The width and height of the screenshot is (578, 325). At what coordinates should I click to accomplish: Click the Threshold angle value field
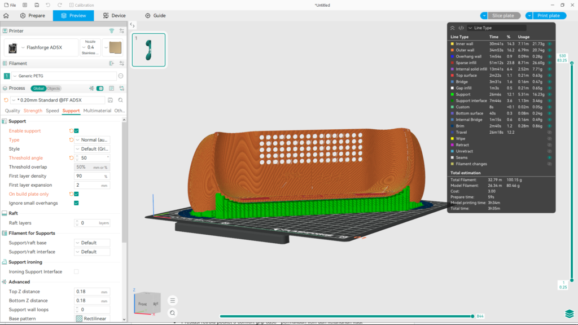pos(92,158)
